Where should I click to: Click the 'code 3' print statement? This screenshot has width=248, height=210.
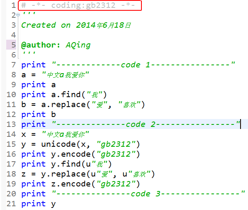pos(133,194)
